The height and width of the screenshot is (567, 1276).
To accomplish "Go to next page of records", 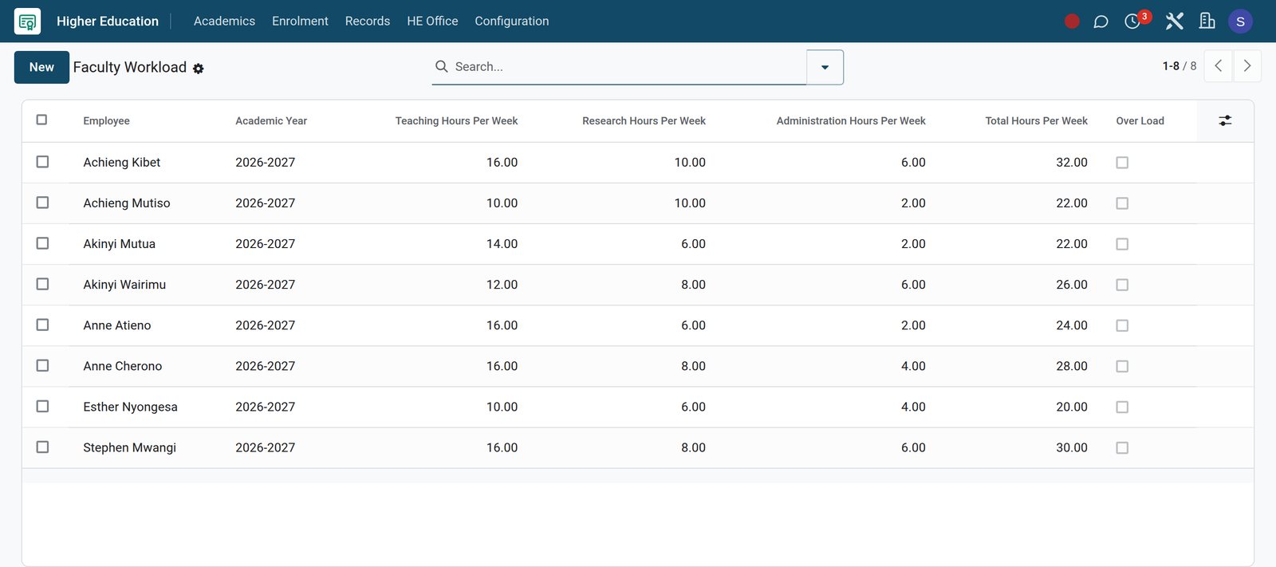I will [x=1247, y=66].
